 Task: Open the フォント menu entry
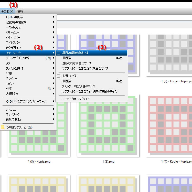[28, 84]
